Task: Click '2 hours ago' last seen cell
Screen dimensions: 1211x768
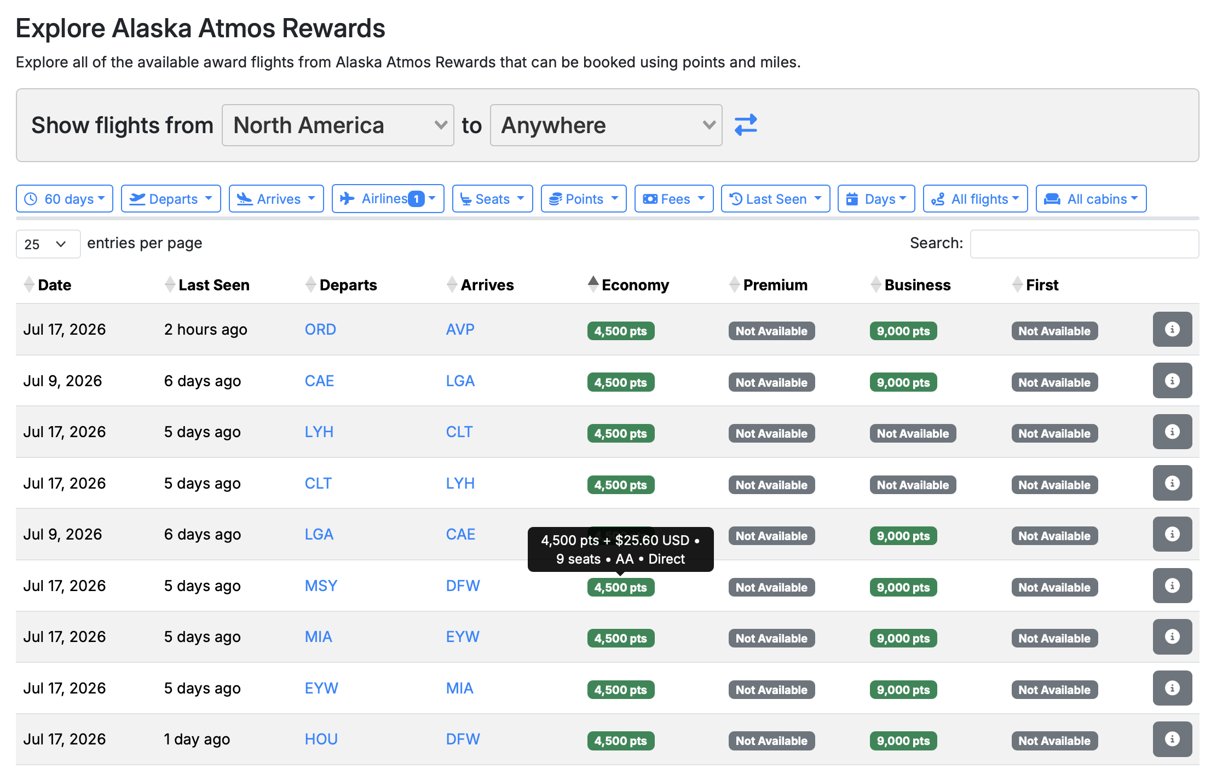Action: point(206,329)
